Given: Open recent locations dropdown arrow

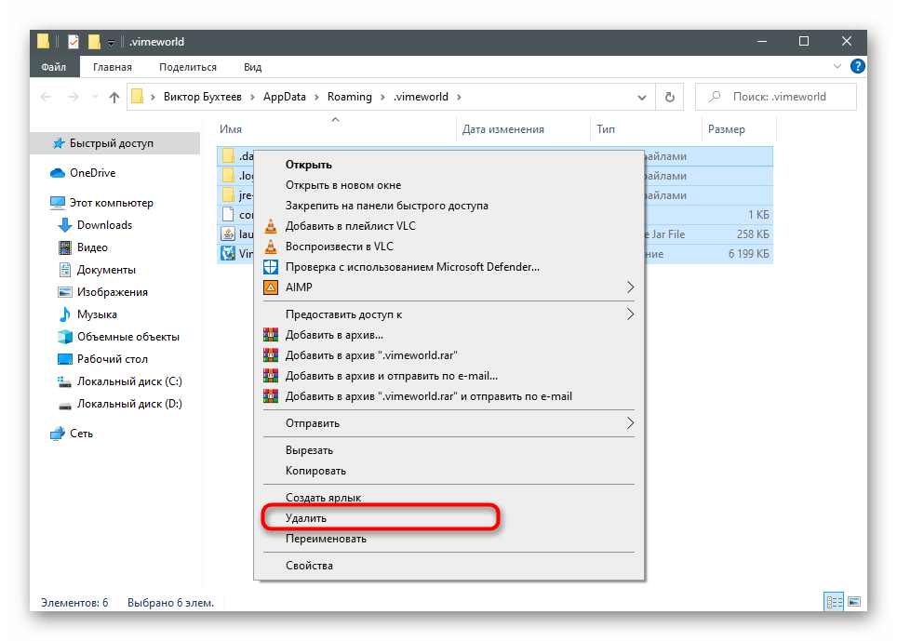Looking at the screenshot, I should click(95, 97).
